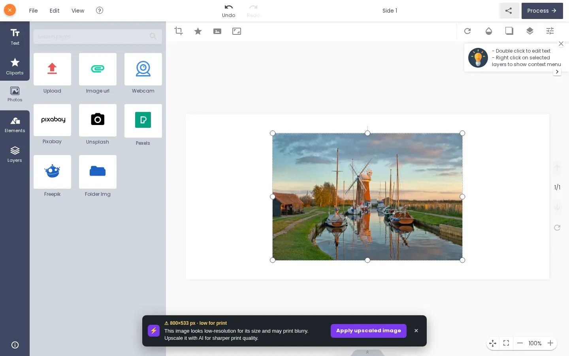Screen dimensions: 569x356
Task: Switch to the Photos panel
Action: [x=15, y=95]
